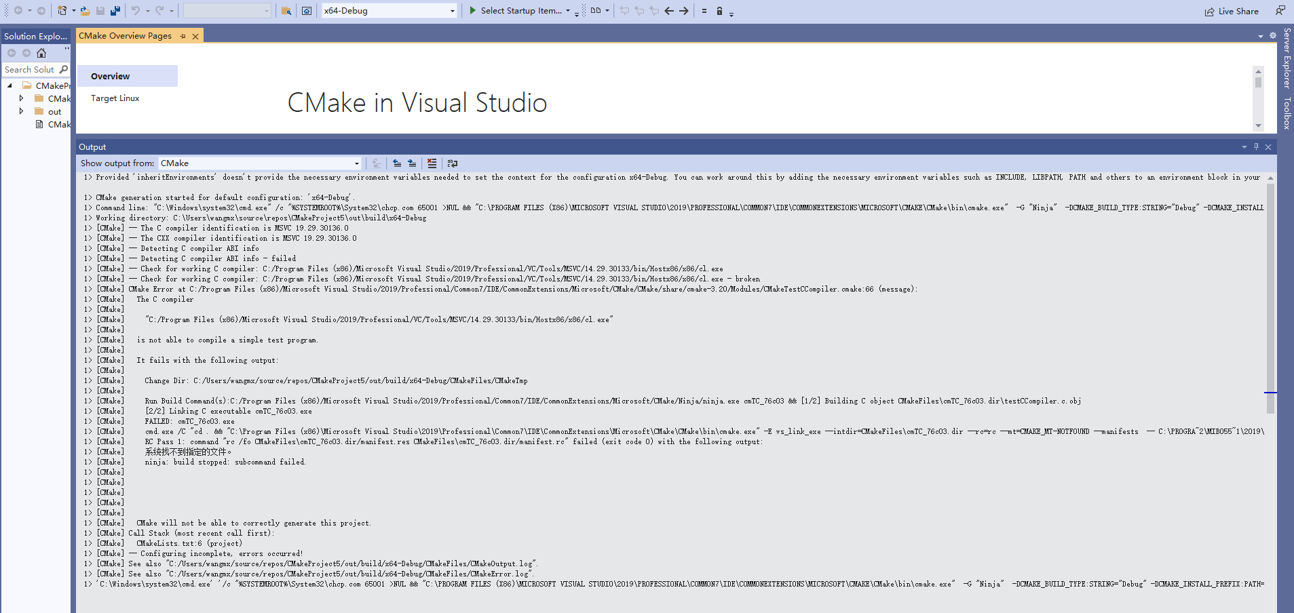This screenshot has height=613, width=1294.
Task: Open the Show output from CMake dropdown
Action: pos(260,163)
